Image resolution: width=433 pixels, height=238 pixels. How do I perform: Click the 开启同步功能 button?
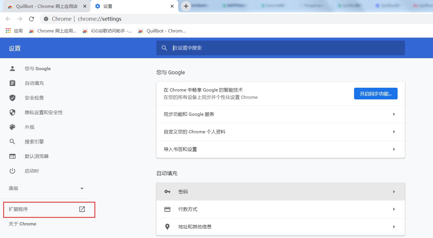(x=376, y=94)
